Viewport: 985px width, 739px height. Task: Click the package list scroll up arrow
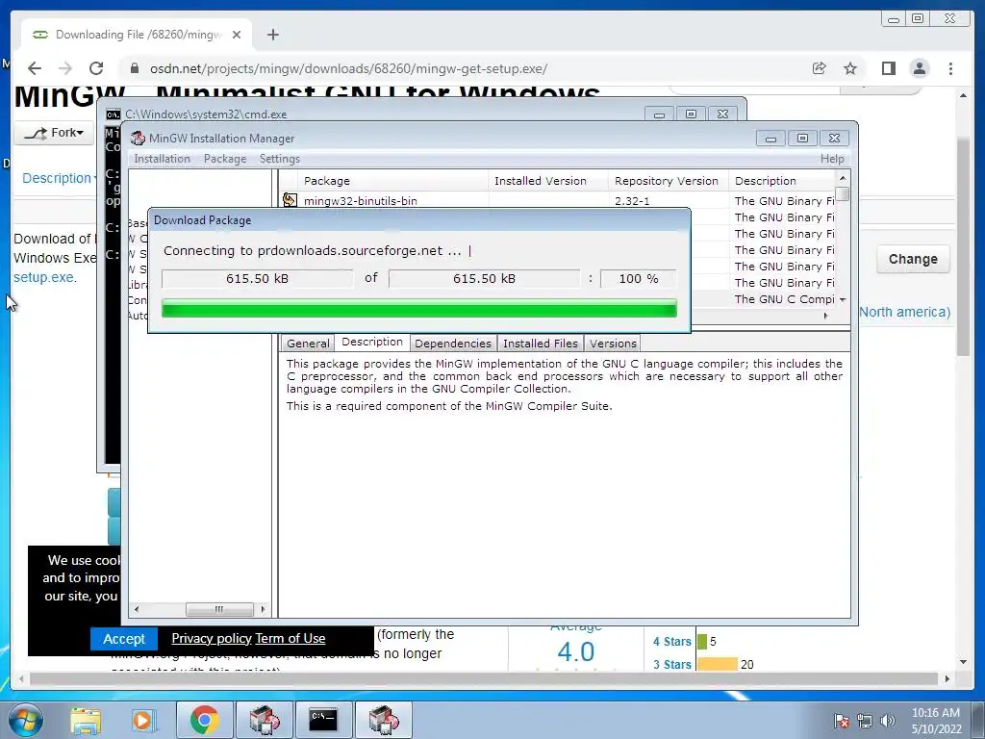point(843,178)
